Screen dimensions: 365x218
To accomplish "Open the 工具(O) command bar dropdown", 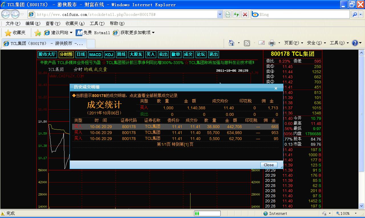I will tap(339, 43).
